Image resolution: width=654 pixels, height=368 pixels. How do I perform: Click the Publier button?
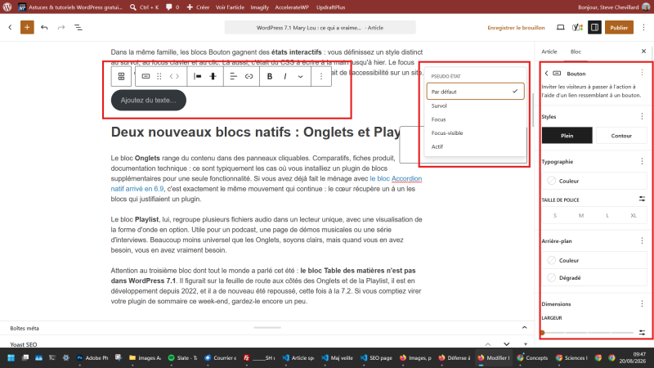(x=619, y=28)
